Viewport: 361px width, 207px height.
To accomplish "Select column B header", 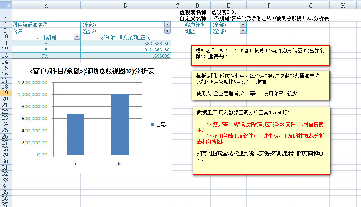I will [125, 5].
